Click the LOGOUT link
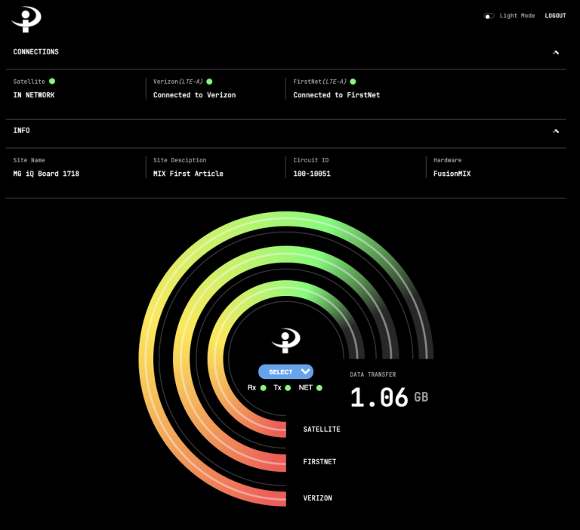Viewport: 580px width, 530px height. [x=555, y=16]
